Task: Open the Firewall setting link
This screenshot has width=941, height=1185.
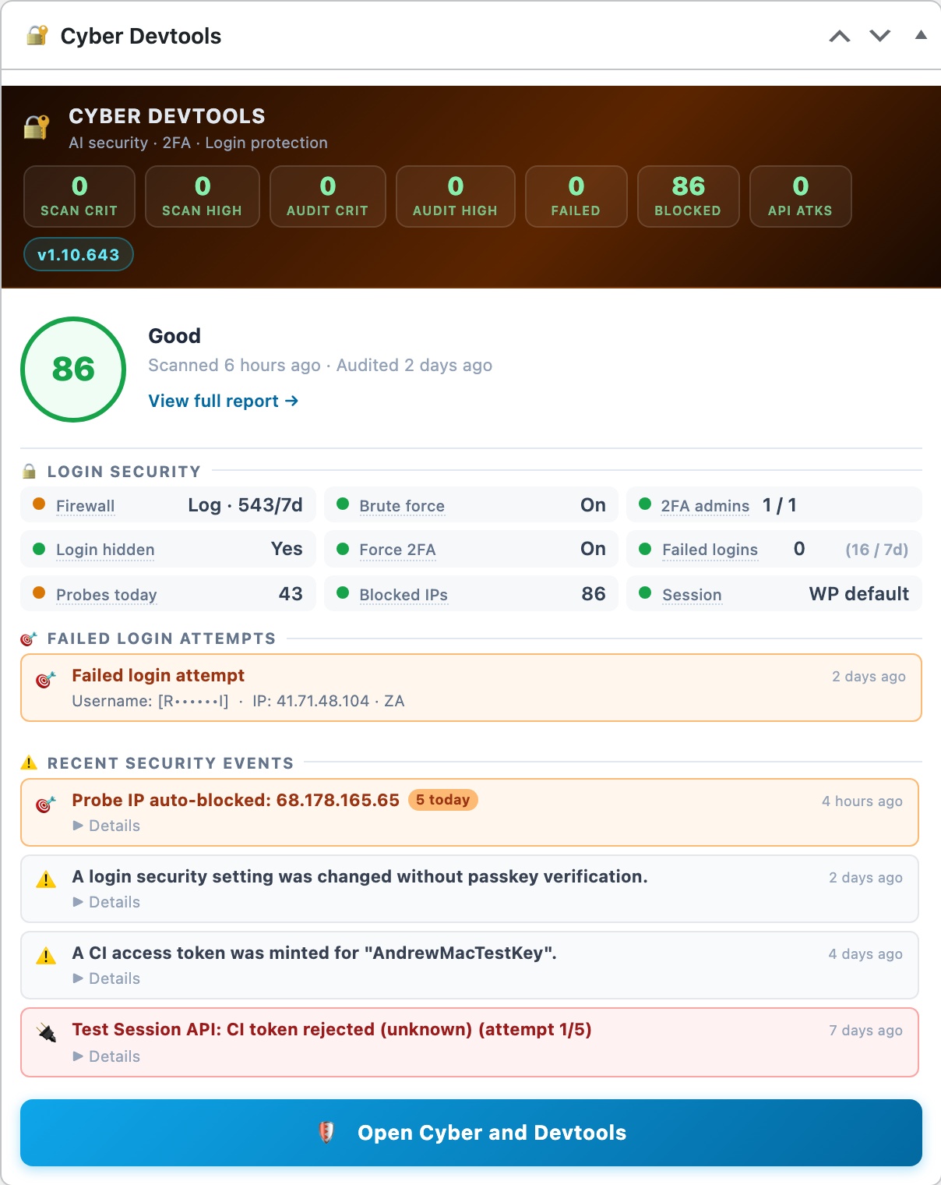Action: point(86,506)
